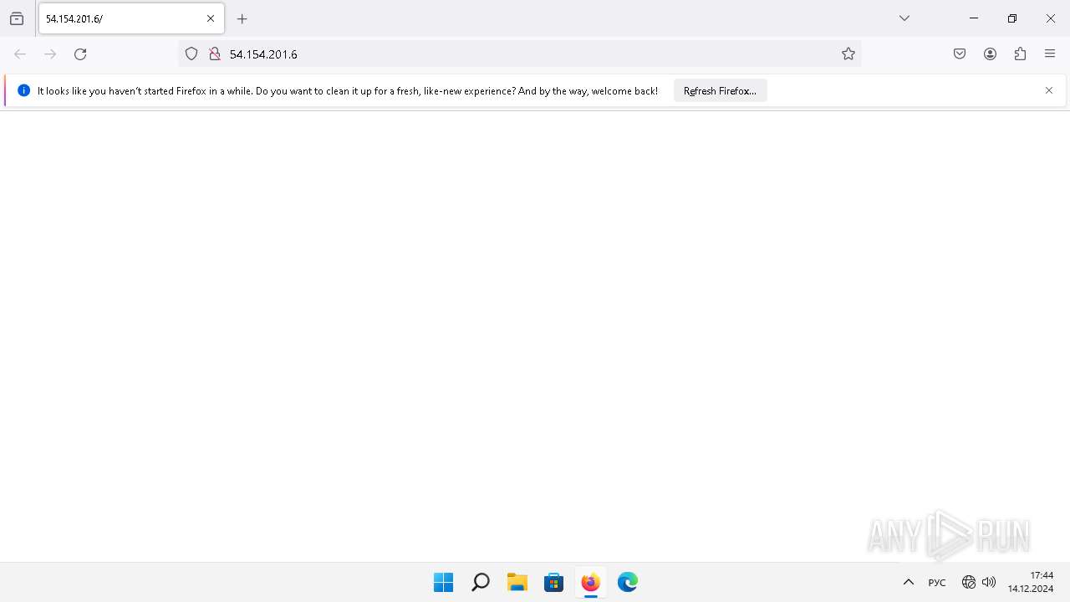
Task: Switch the РУС input language
Action: [937, 583]
